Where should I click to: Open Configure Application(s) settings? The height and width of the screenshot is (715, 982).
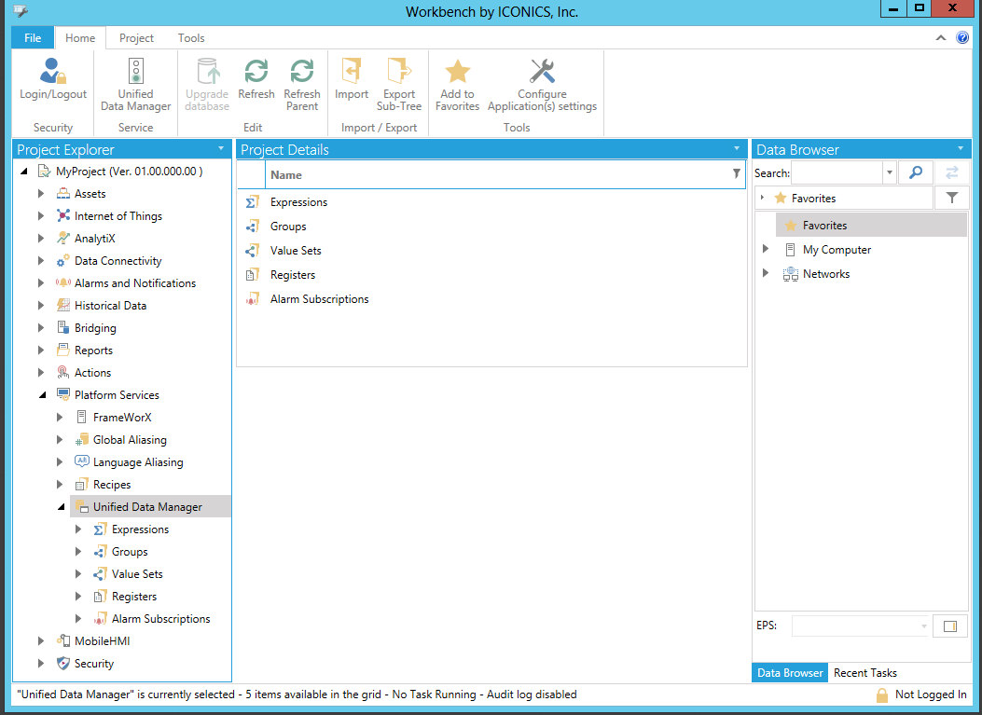pyautogui.click(x=542, y=73)
